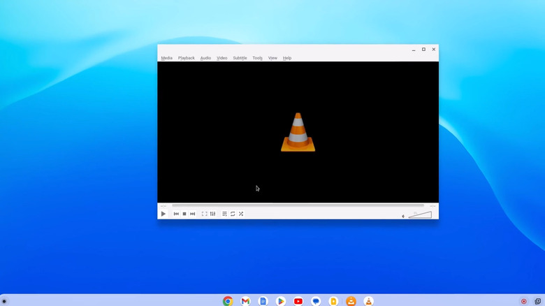Open the tray icon beside the recording indicator
The width and height of the screenshot is (545, 306).
(x=538, y=302)
